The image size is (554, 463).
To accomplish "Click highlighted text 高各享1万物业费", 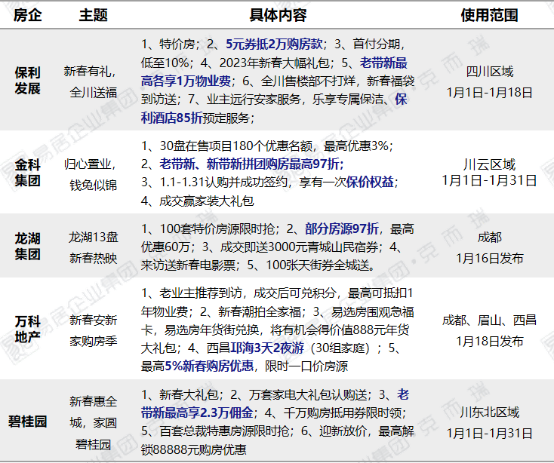I will pyautogui.click(x=186, y=81).
